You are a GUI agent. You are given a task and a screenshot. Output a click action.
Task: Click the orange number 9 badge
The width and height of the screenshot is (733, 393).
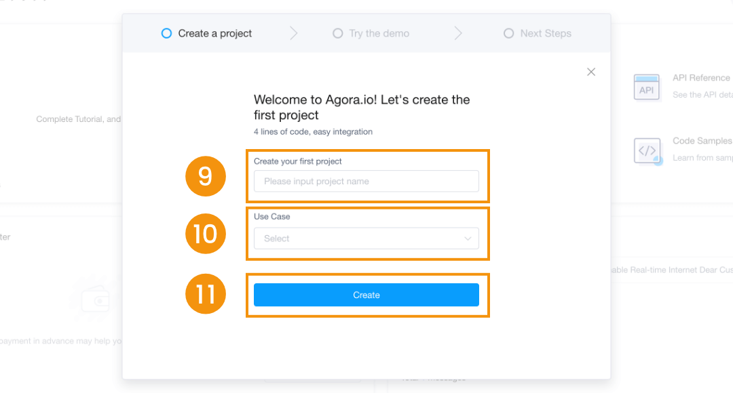click(x=205, y=176)
